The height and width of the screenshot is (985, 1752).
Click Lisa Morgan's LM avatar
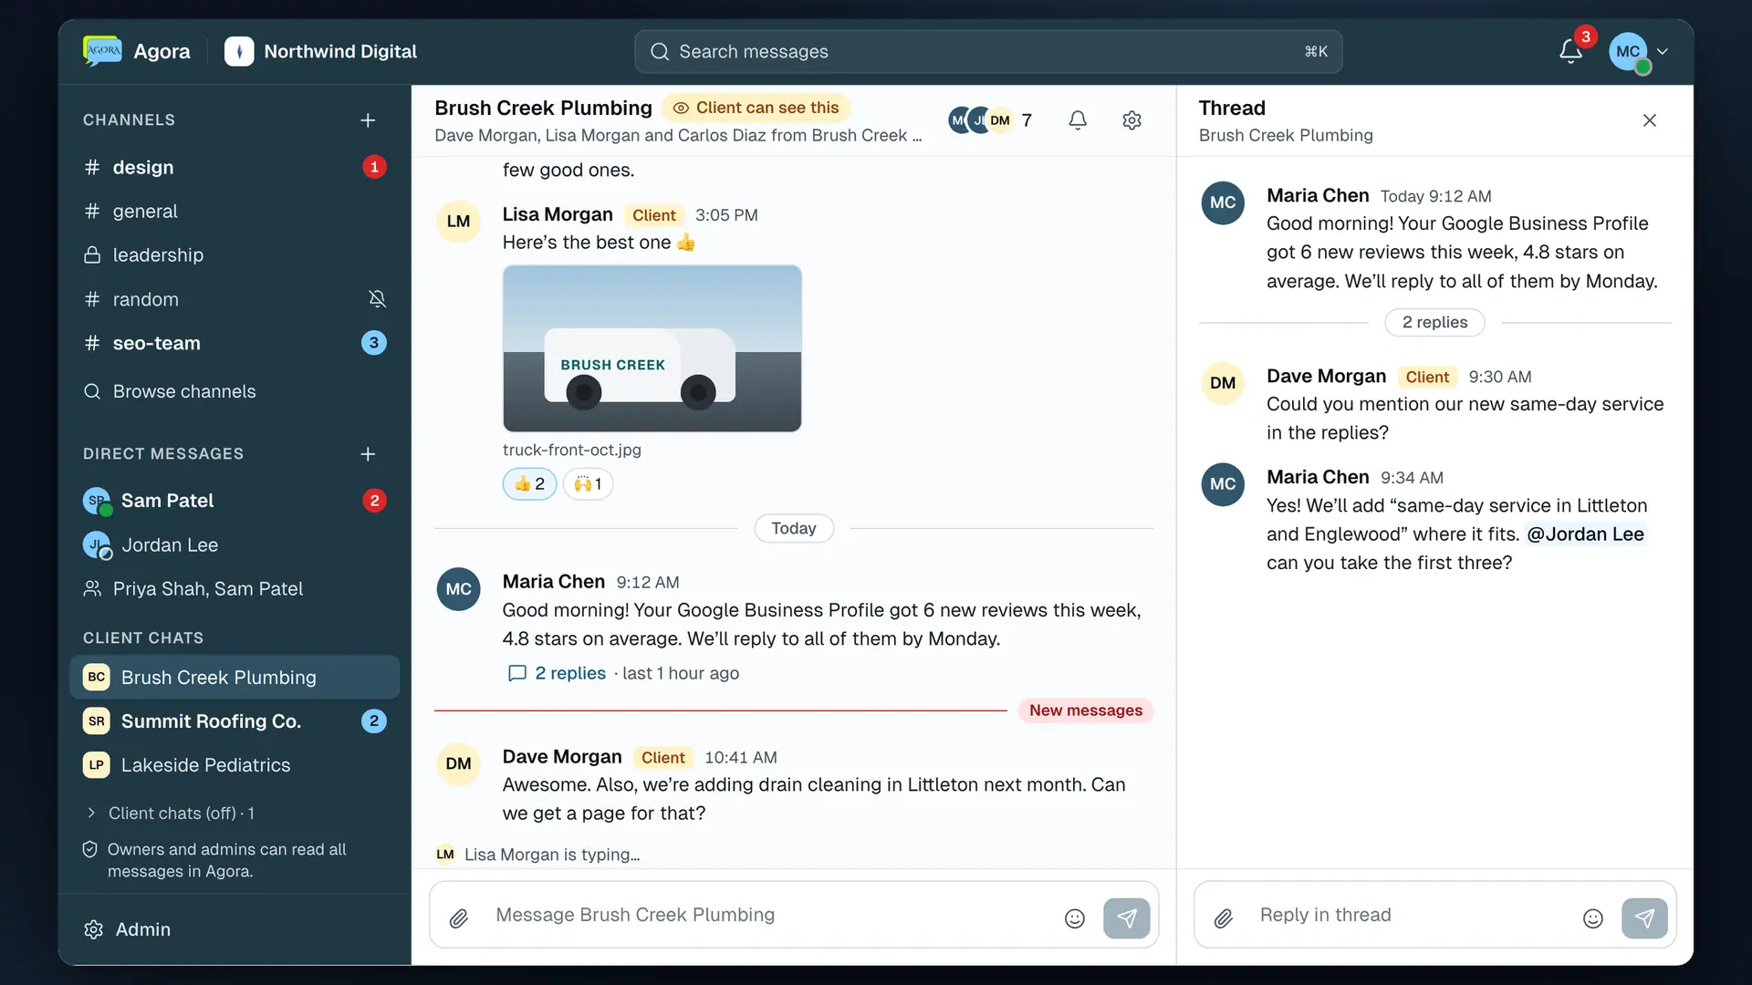459,222
